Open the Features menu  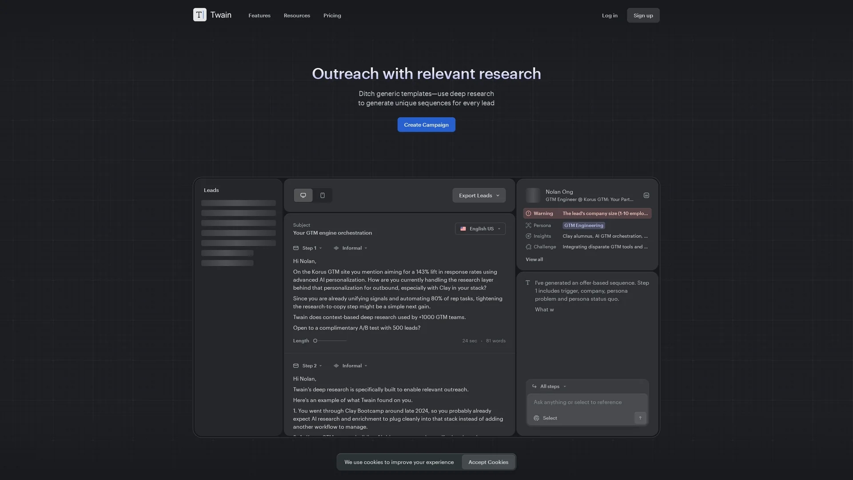[259, 16]
